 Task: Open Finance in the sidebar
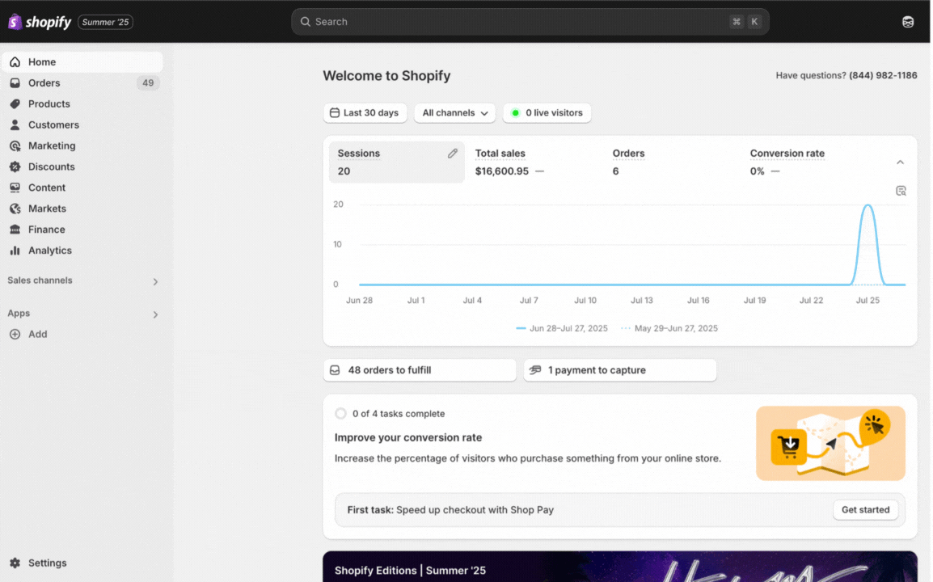click(x=82, y=229)
